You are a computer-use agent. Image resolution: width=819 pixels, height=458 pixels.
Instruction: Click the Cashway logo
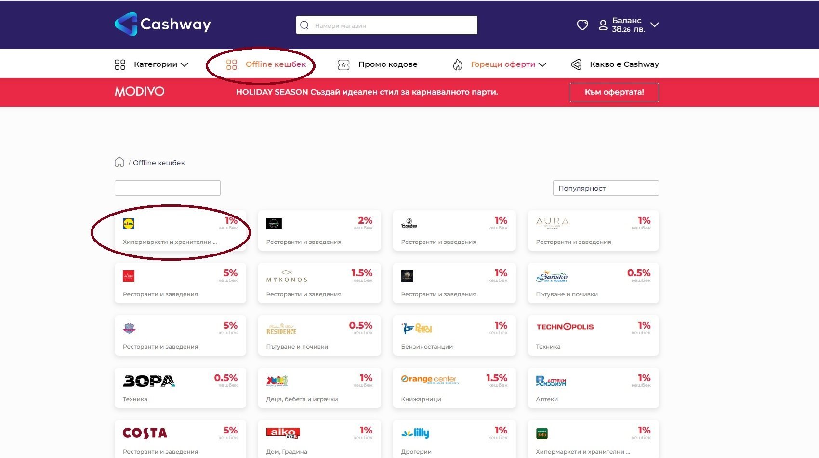(x=162, y=24)
